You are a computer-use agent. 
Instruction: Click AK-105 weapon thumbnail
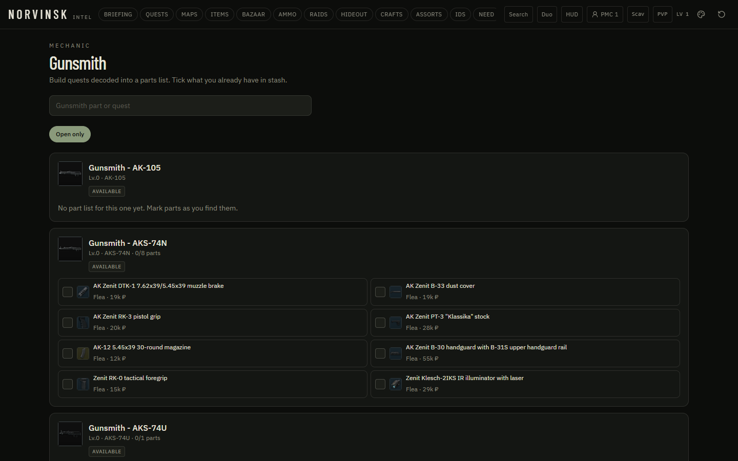click(x=70, y=174)
